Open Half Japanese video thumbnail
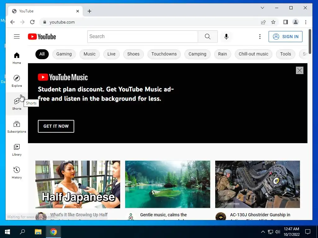 tap(78, 184)
